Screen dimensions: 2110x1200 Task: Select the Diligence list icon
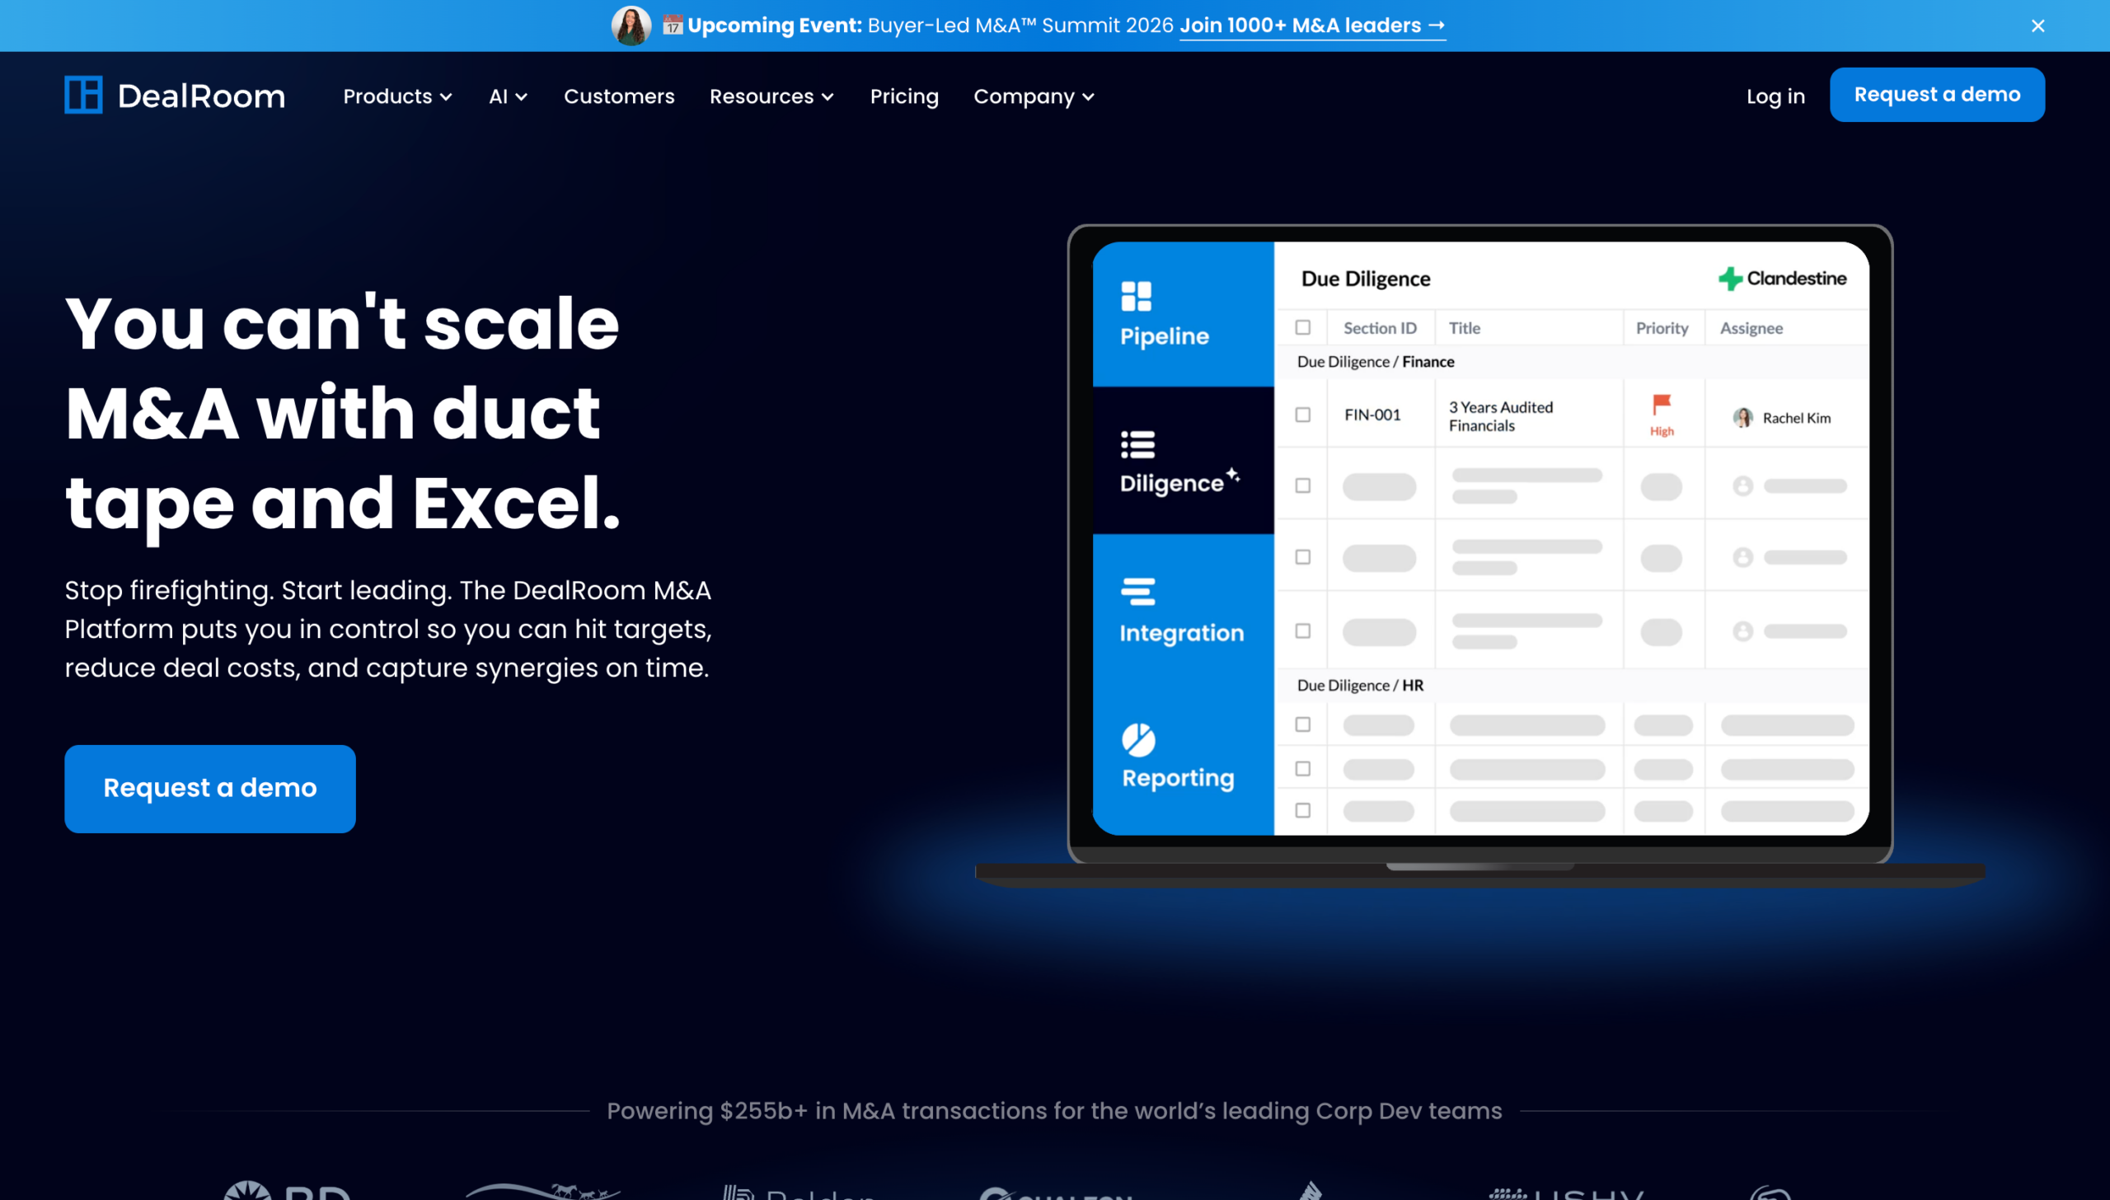(1137, 444)
